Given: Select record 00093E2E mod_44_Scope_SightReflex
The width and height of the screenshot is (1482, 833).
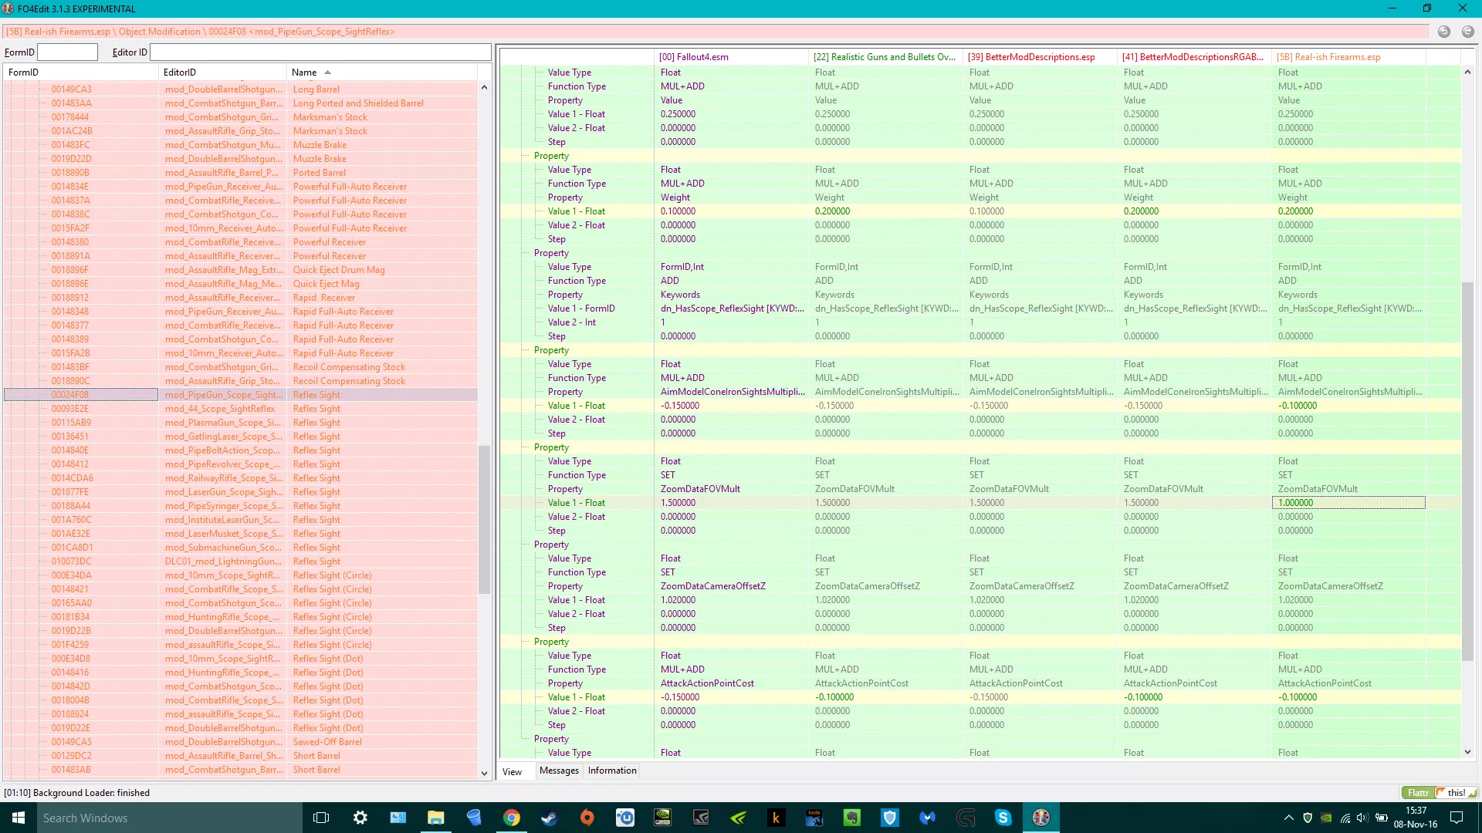Looking at the screenshot, I should 241,409.
